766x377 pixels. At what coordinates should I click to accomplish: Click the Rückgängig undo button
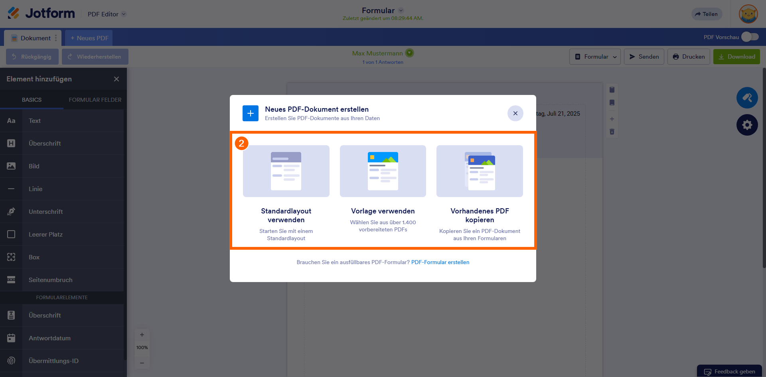coord(32,57)
